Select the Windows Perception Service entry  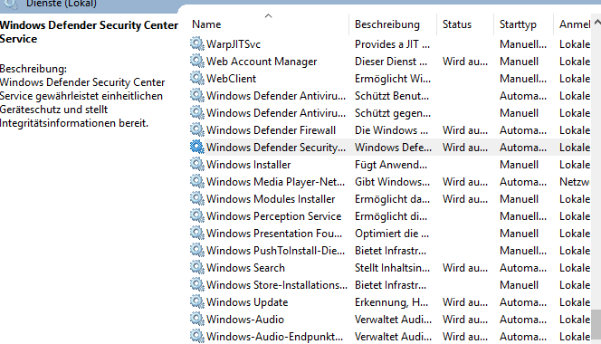coord(389,216)
